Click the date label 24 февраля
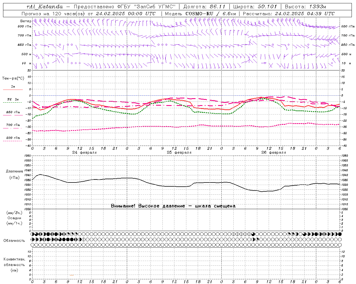Viewport: 356px width, 284px height. 85,153
